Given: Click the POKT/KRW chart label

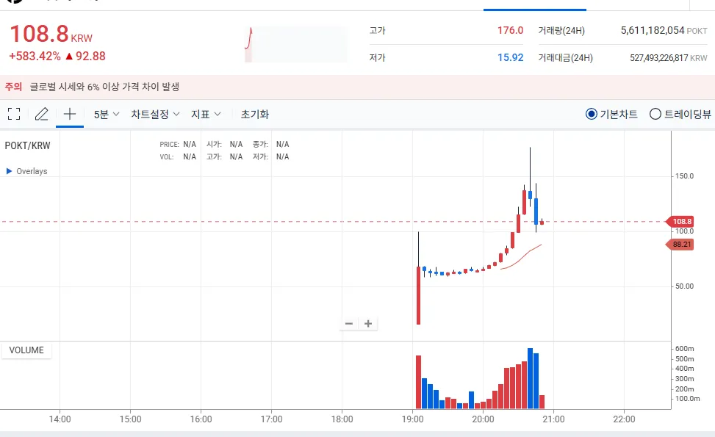Looking at the screenshot, I should (27, 146).
